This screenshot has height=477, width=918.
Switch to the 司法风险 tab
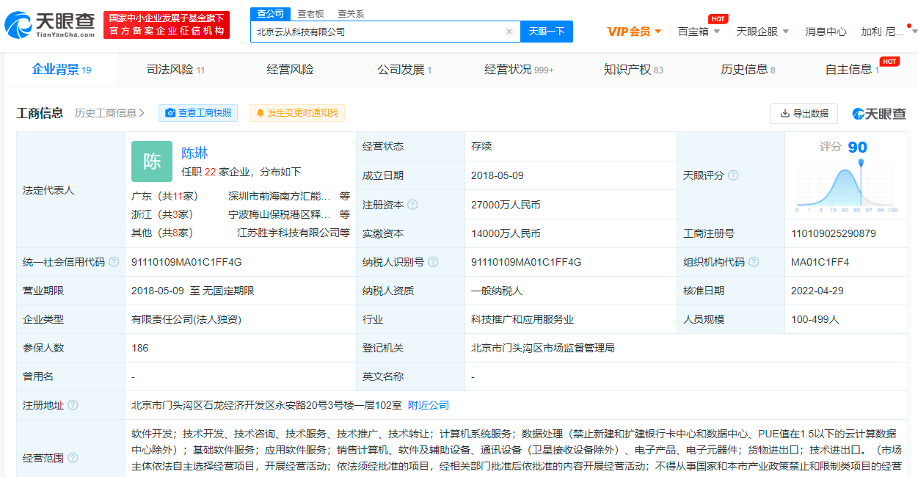tap(175, 70)
